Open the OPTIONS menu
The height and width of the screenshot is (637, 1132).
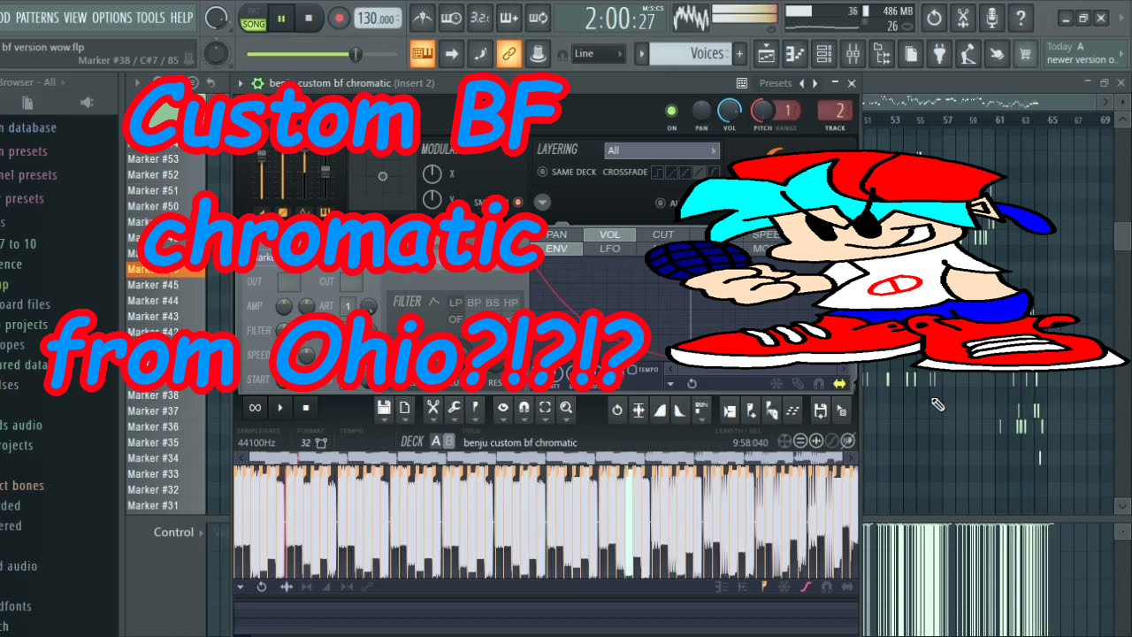coord(111,17)
